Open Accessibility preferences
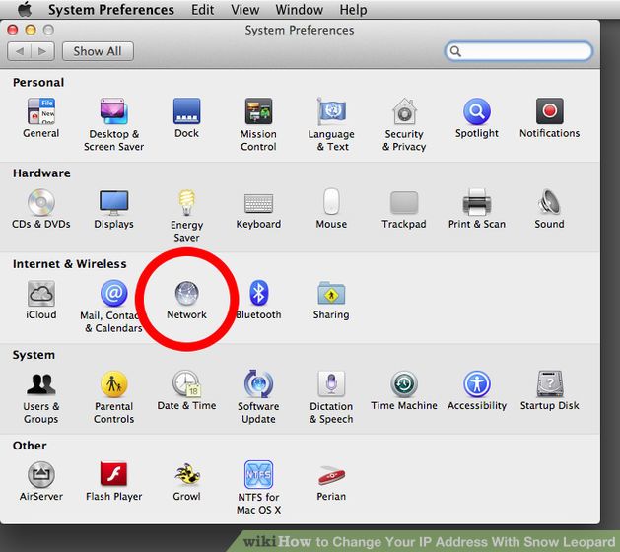Image resolution: width=620 pixels, height=552 pixels. [x=477, y=390]
